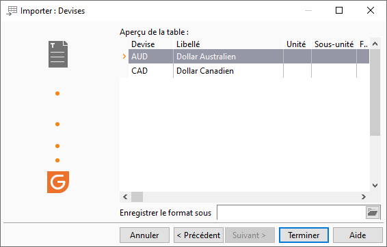The height and width of the screenshot is (247, 387).
Task: Open help with the Aide button
Action: pos(358,235)
